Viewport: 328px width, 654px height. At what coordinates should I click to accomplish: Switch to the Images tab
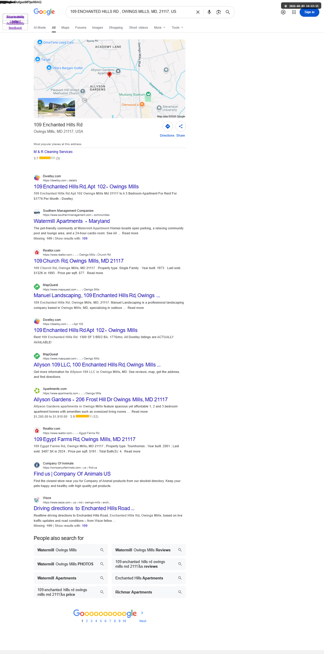97,27
